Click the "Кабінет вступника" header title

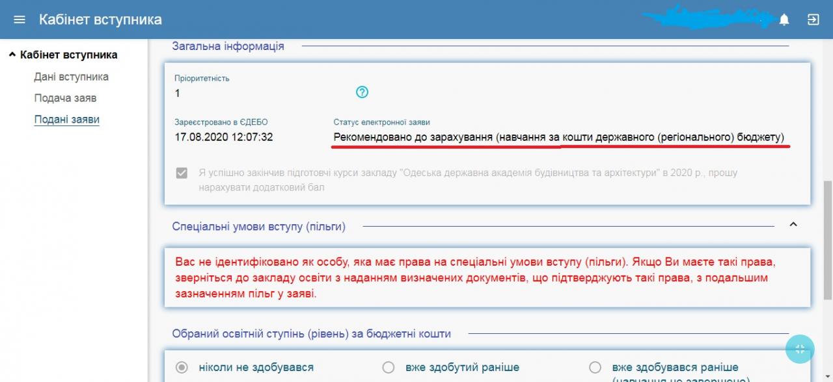point(100,19)
